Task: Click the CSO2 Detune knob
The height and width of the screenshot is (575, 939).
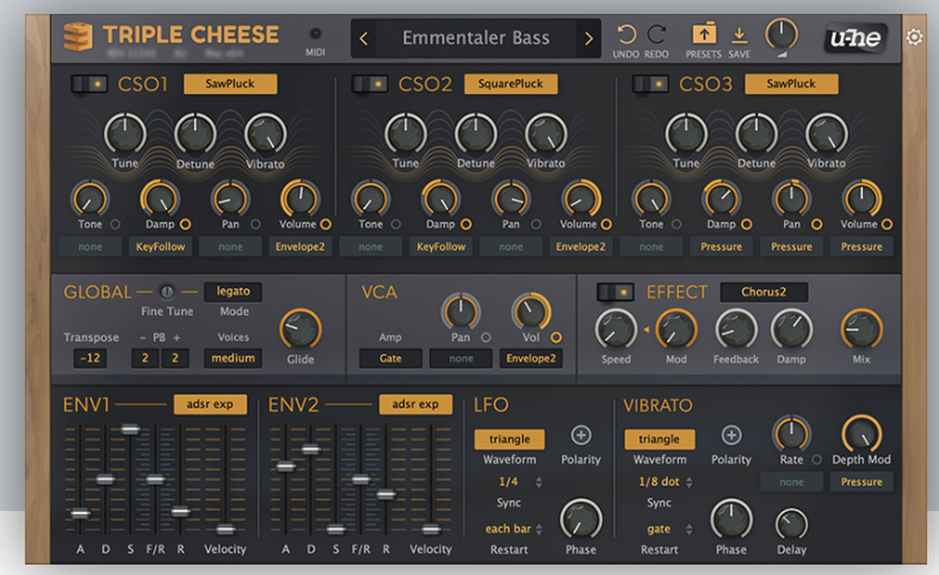Action: coord(475,134)
